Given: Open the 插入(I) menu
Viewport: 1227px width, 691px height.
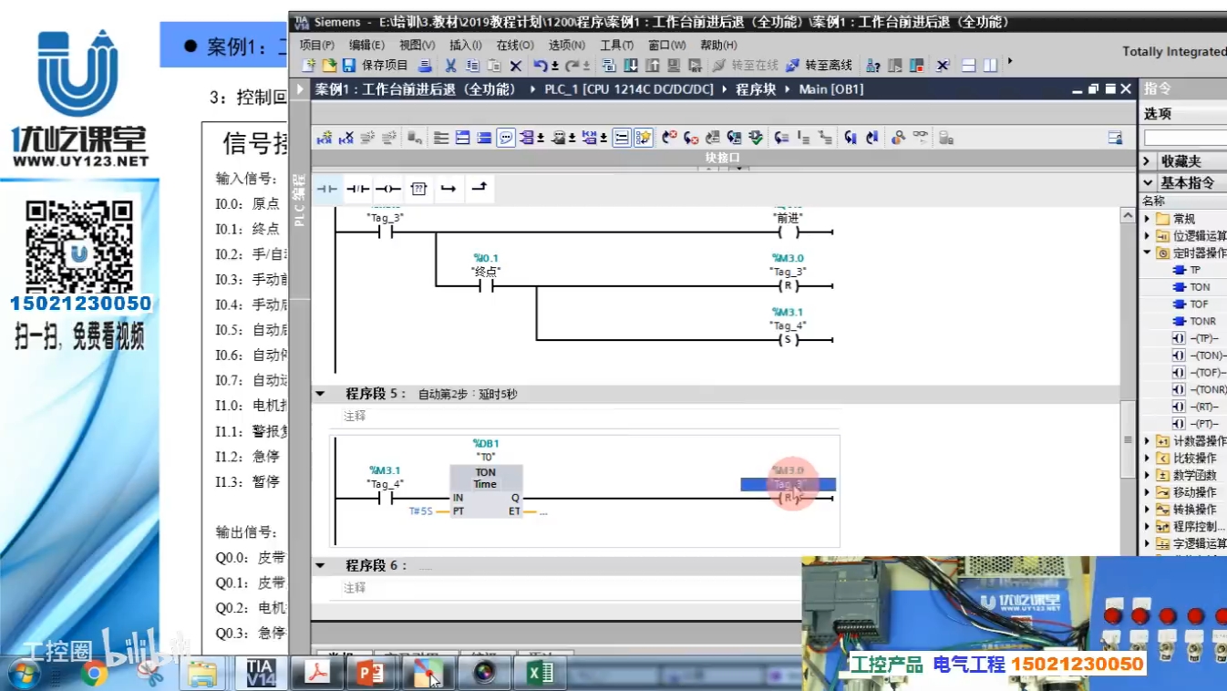Looking at the screenshot, I should tap(465, 45).
